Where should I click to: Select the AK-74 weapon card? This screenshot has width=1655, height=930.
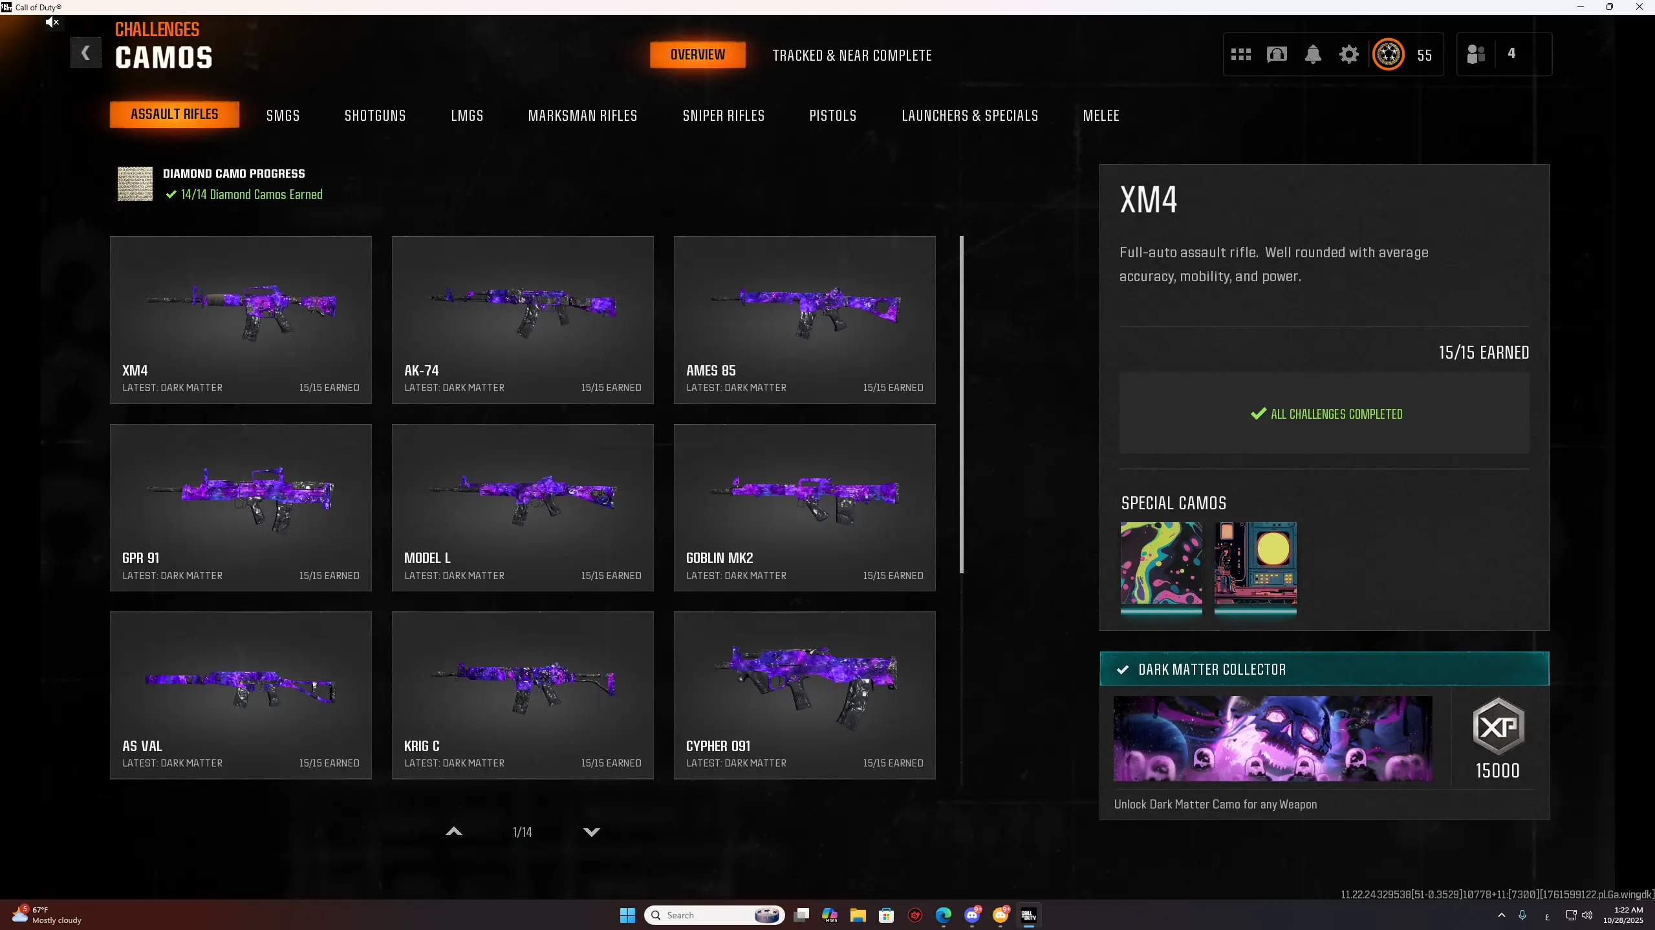[522, 320]
